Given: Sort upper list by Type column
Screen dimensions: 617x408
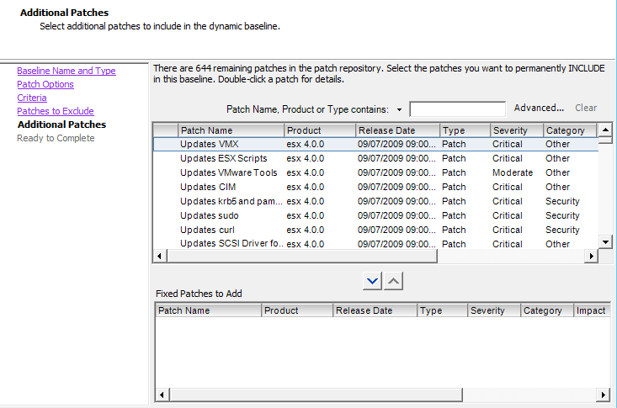Looking at the screenshot, I should (x=465, y=130).
